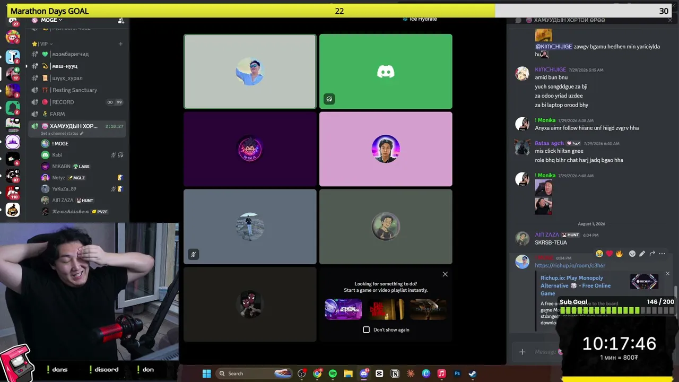Select the green Discord logo video tile
This screenshot has width=679, height=382.
point(386,72)
